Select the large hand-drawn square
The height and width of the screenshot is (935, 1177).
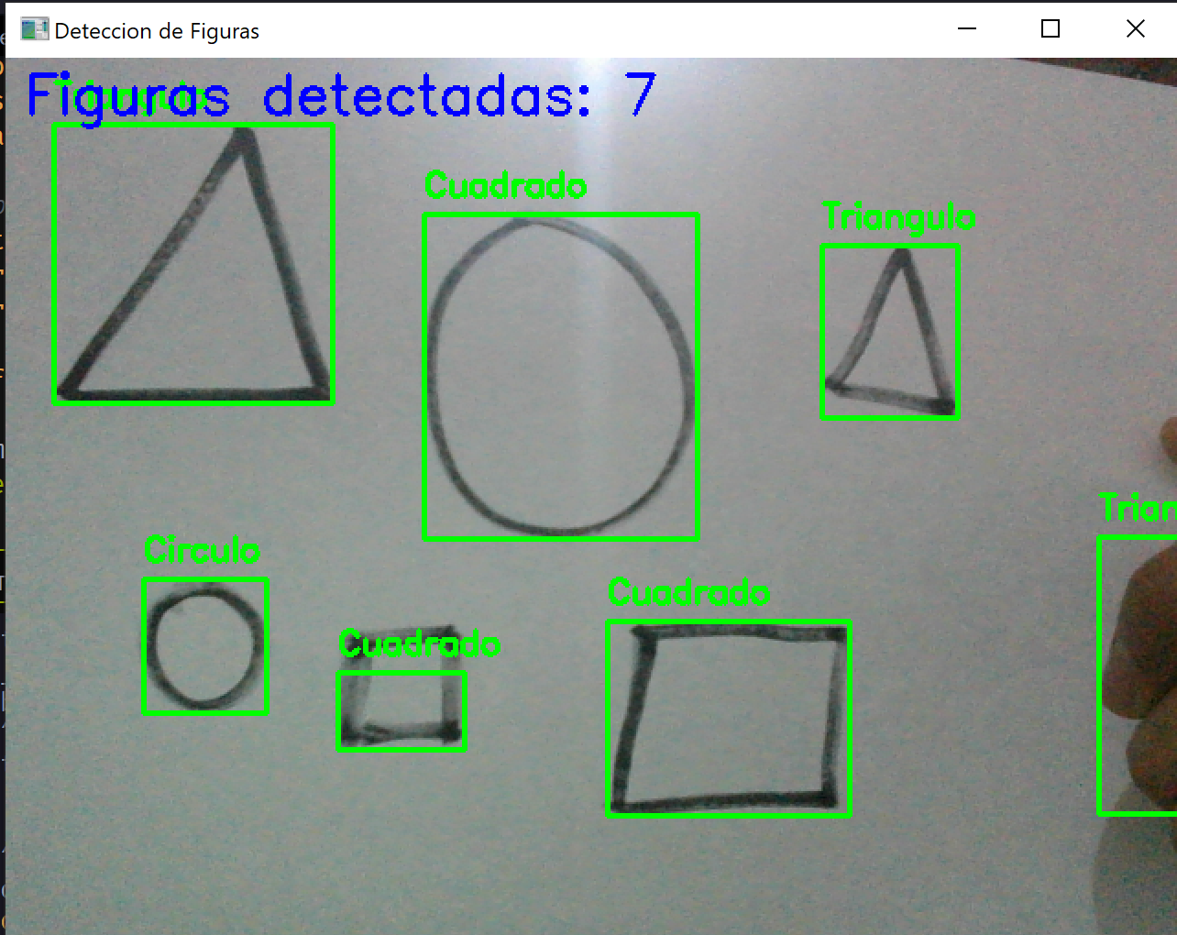(x=728, y=720)
